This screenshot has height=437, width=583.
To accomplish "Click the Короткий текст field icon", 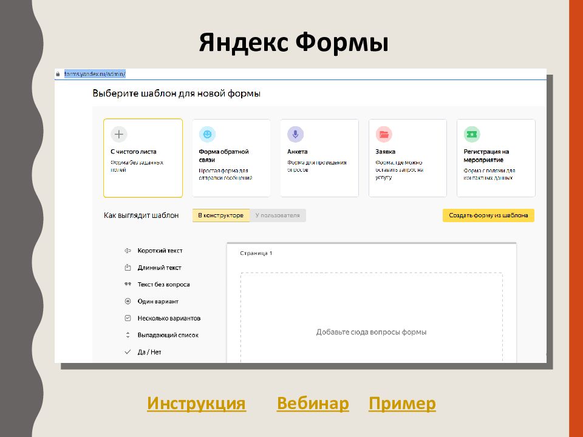I will click(128, 251).
